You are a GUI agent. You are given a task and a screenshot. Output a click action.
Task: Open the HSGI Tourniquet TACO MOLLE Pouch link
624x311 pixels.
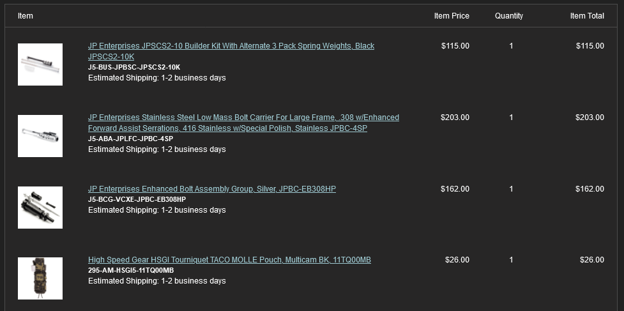click(229, 260)
